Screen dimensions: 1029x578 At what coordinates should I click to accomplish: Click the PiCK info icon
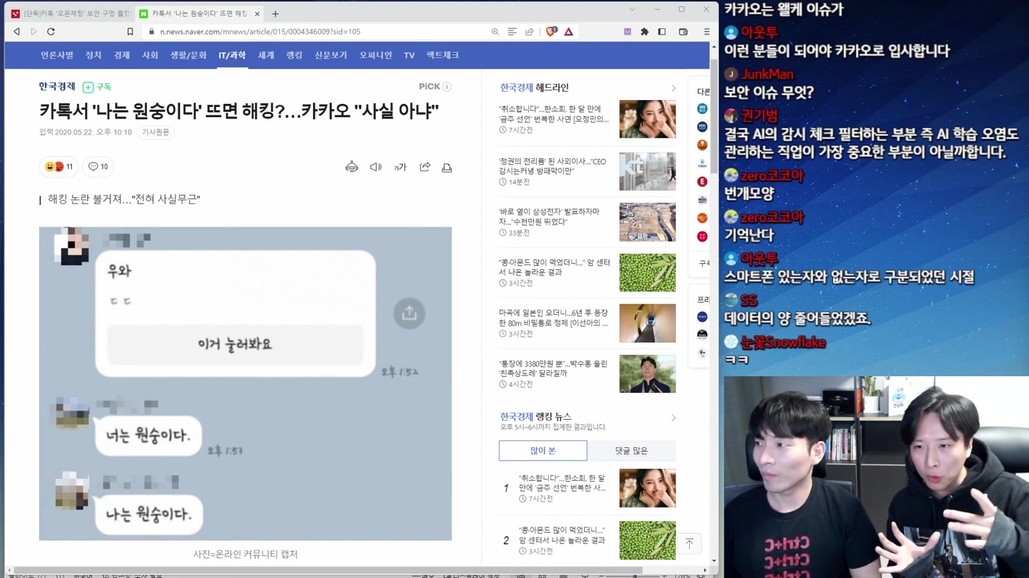click(x=447, y=87)
